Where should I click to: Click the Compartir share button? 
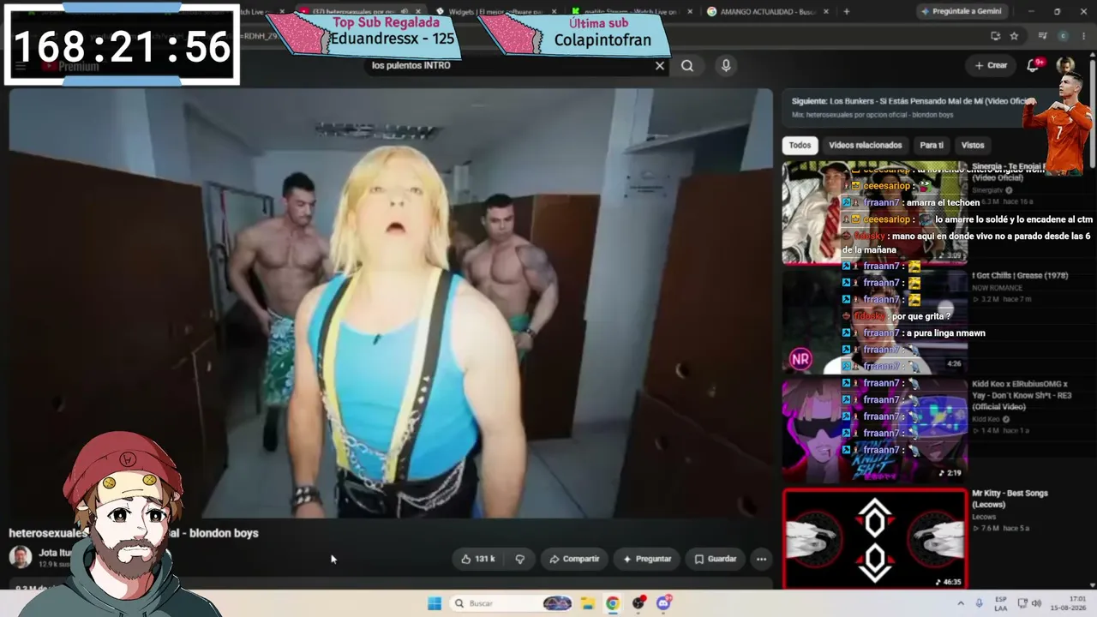coord(574,559)
